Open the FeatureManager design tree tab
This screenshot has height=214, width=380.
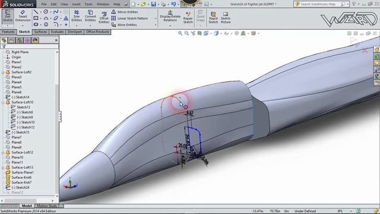tap(4, 40)
